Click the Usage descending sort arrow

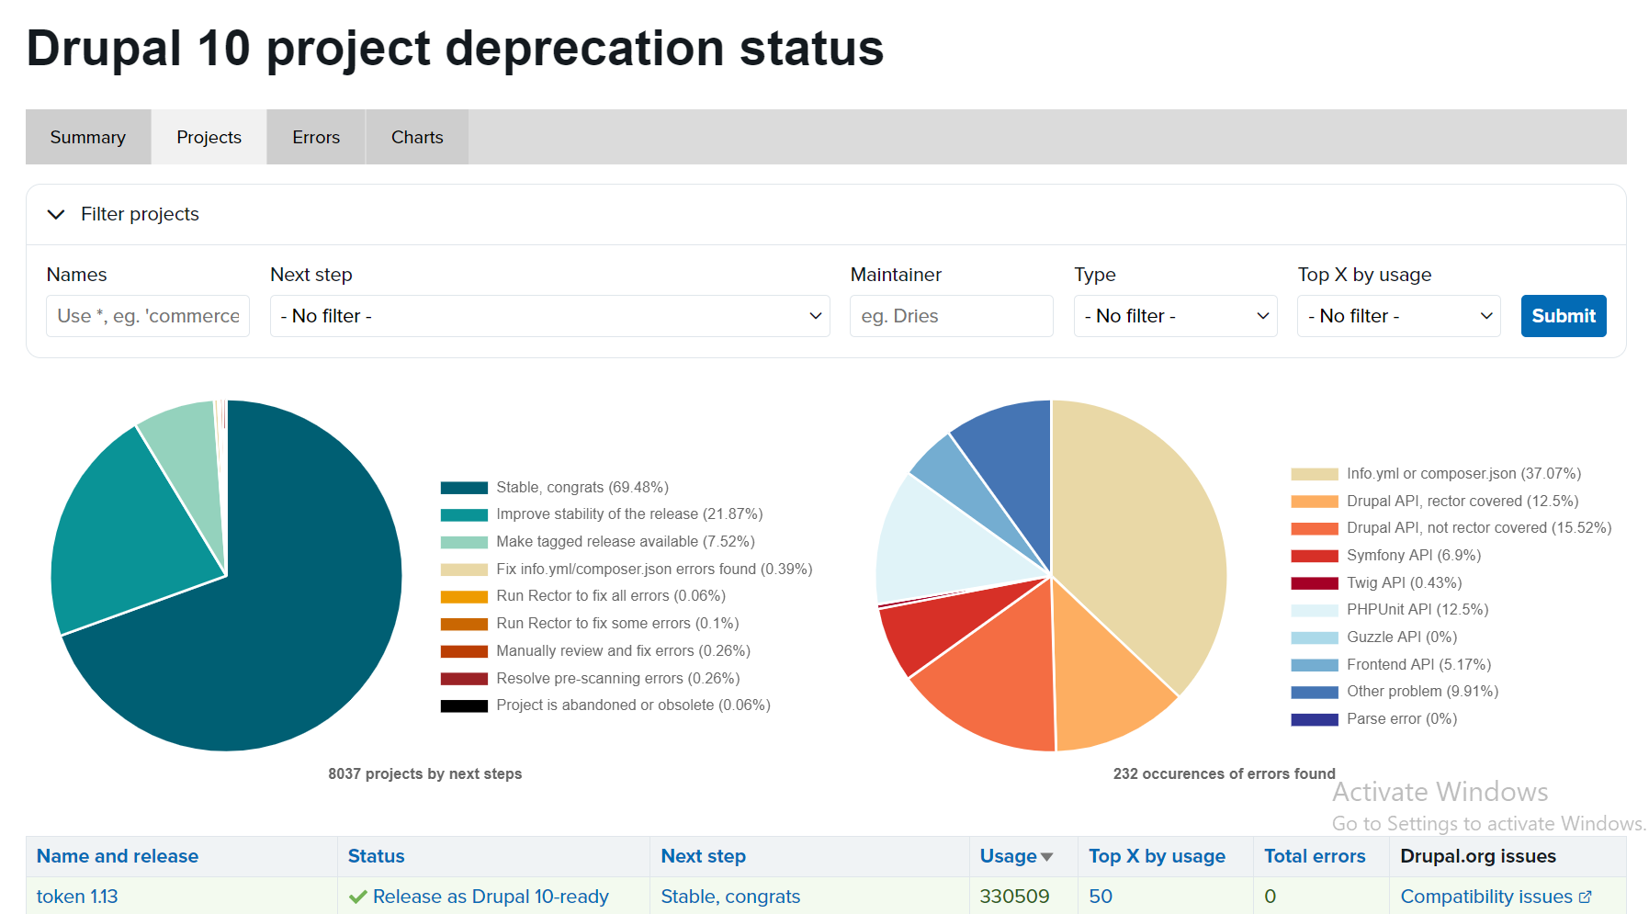(x=1046, y=857)
